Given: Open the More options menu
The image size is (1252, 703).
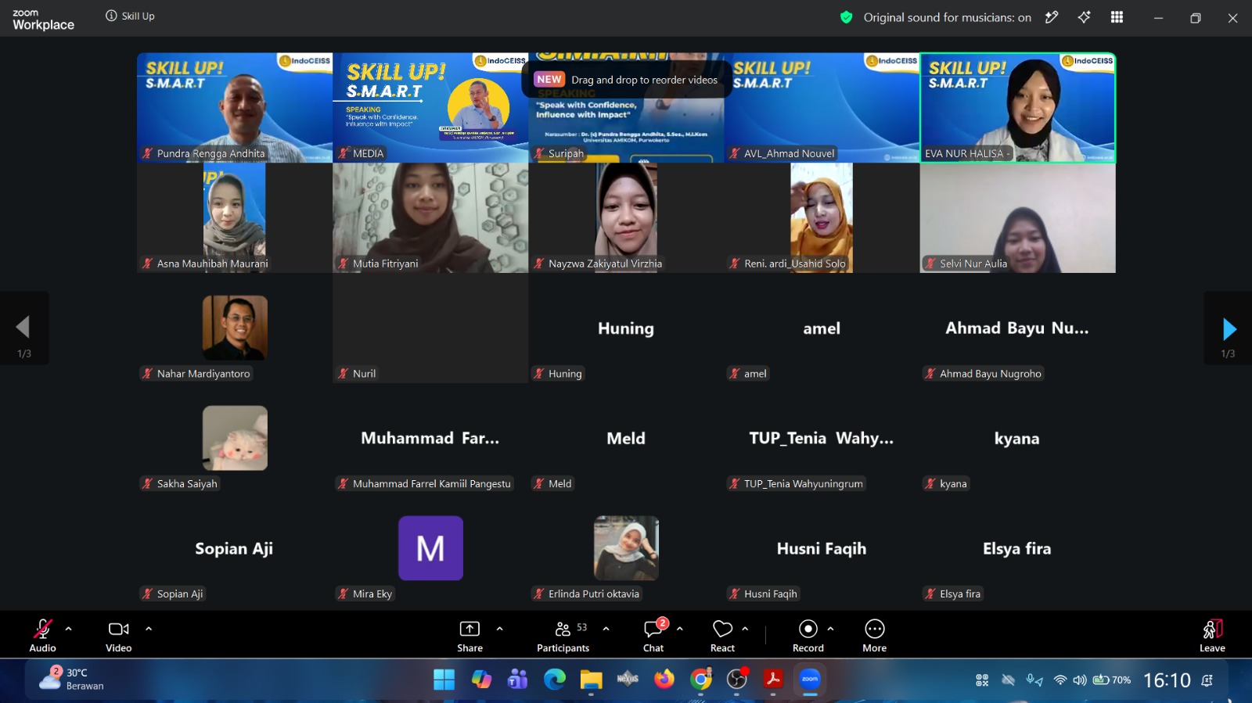Looking at the screenshot, I should (874, 635).
